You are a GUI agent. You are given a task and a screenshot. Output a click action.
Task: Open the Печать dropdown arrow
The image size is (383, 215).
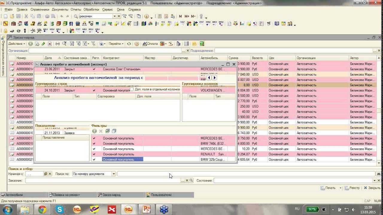click(x=340, y=188)
